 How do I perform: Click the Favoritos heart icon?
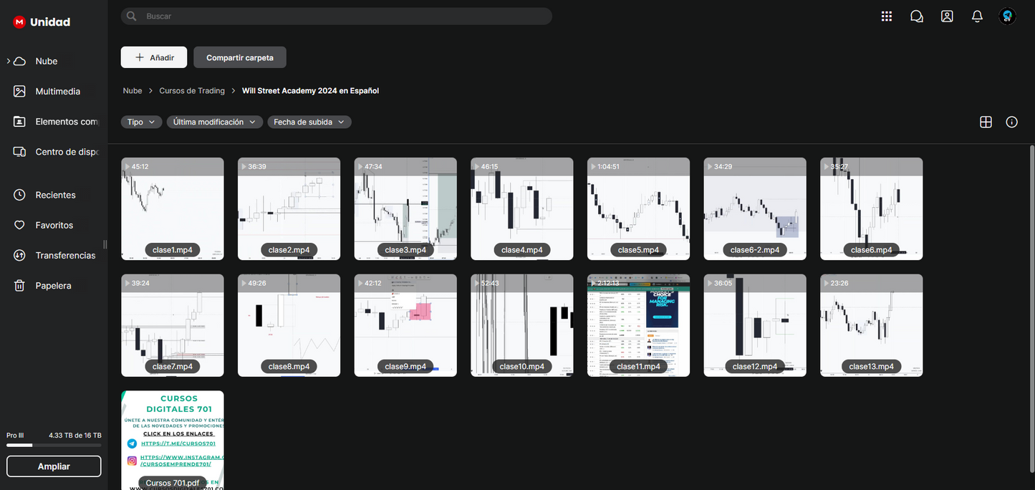point(20,225)
